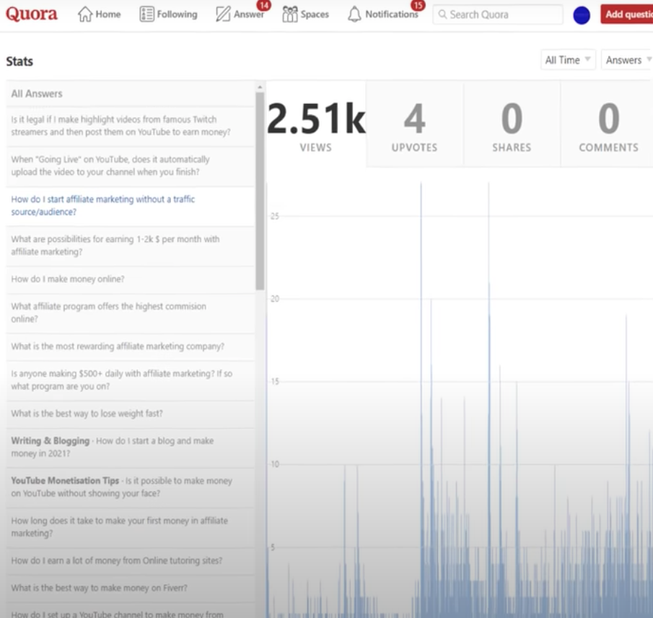This screenshot has width=653, height=618.
Task: Click the Stats page heading
Action: [x=19, y=61]
